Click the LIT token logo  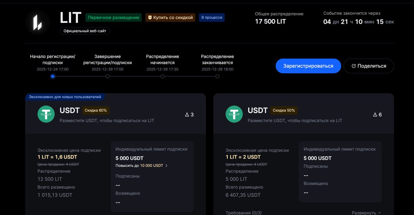point(38,23)
